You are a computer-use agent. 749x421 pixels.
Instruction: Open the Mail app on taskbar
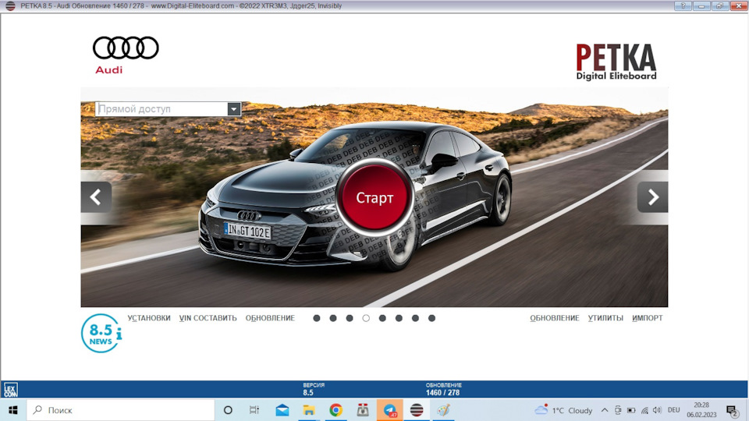coord(282,410)
